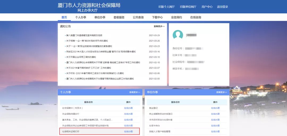The image size is (287, 136).
Task: Click the teal user avatar icon
Action: [178, 35]
